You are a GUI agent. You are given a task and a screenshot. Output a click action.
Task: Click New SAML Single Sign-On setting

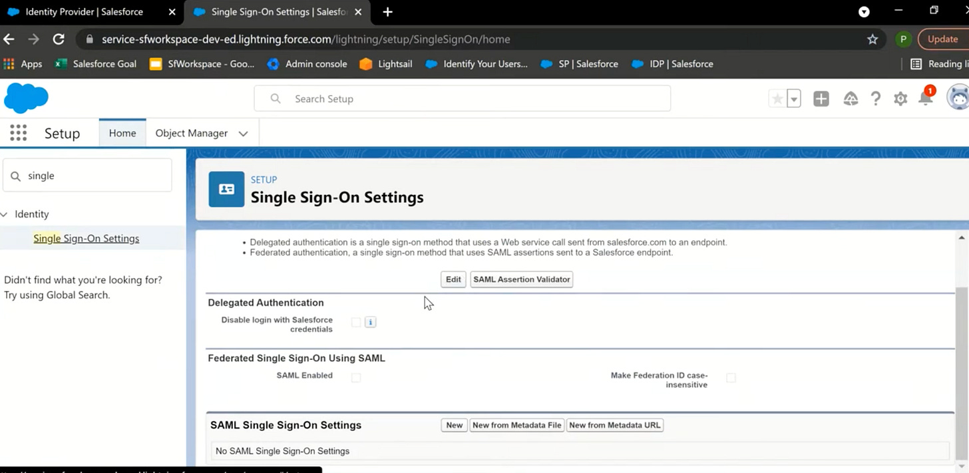(x=455, y=425)
